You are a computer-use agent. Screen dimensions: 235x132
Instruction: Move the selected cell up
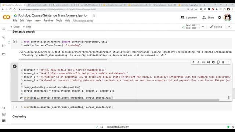(194, 62)
